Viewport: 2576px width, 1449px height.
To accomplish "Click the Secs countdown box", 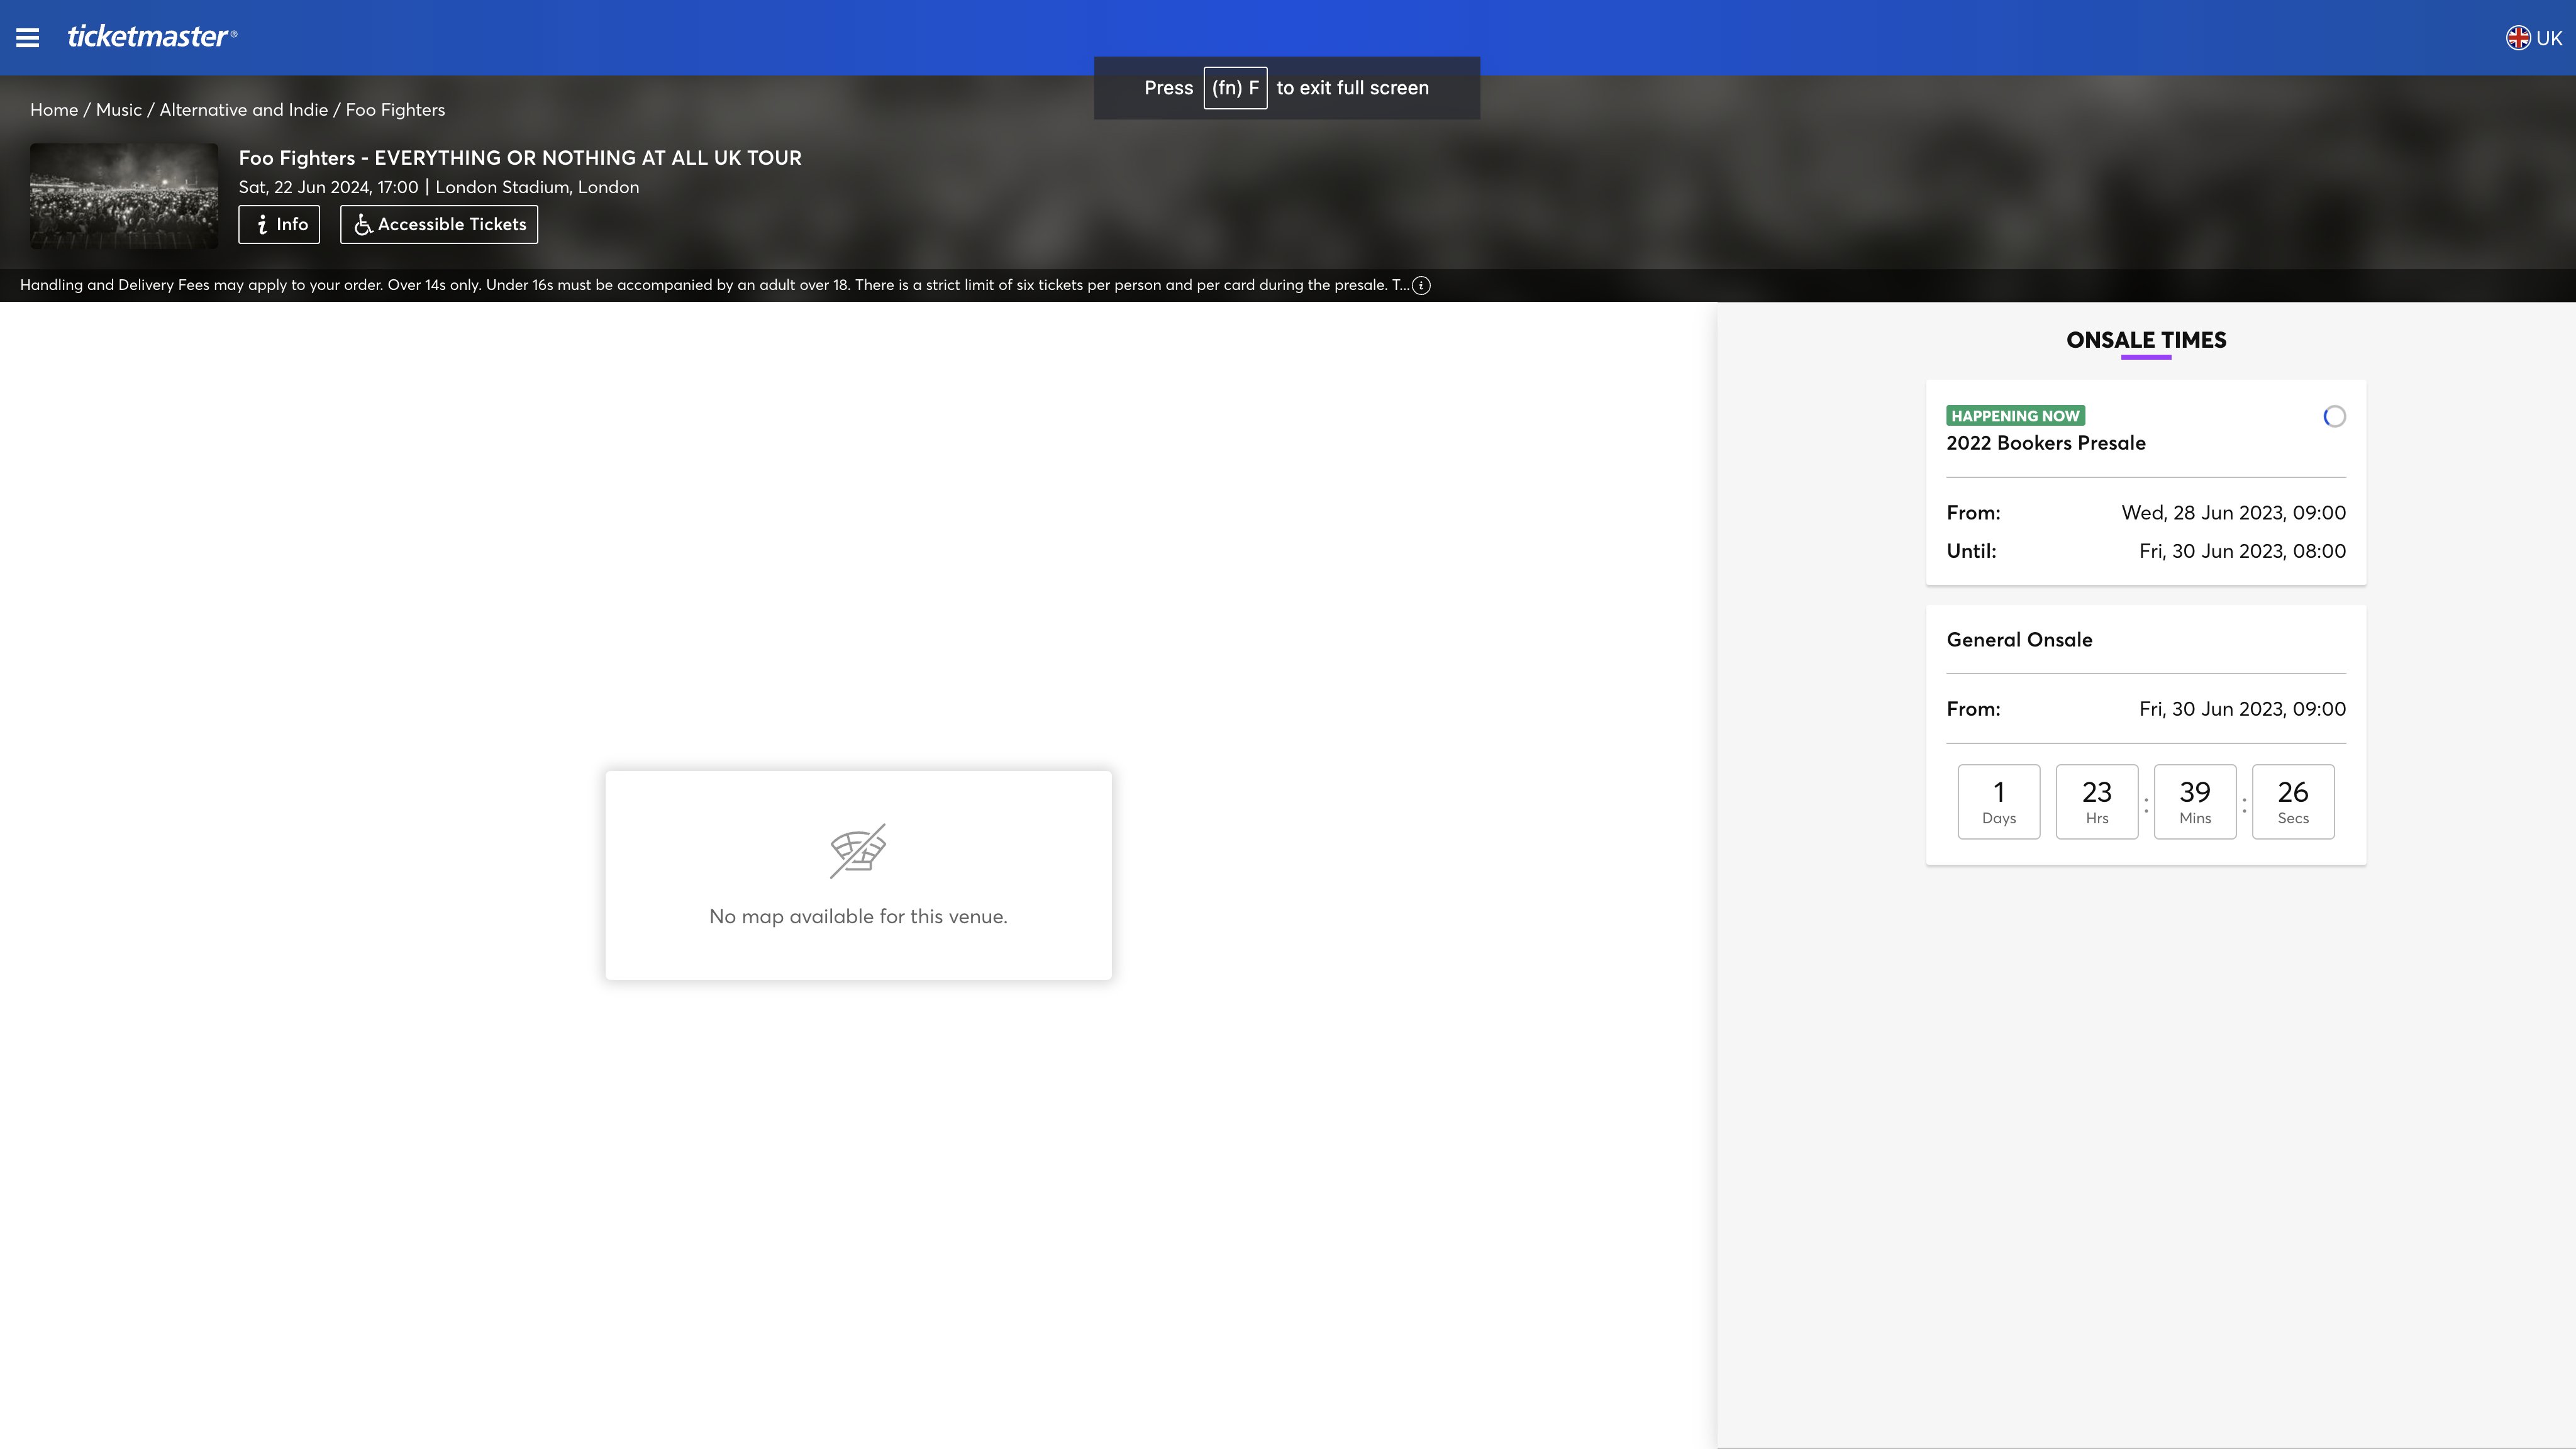I will click(2293, 802).
